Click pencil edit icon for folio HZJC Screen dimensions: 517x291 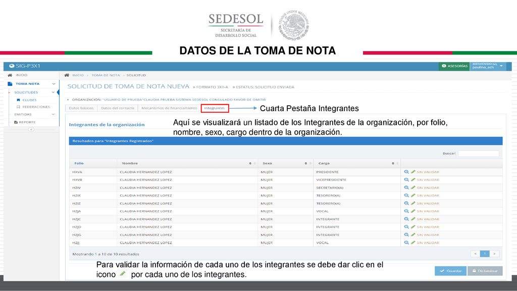(413, 219)
